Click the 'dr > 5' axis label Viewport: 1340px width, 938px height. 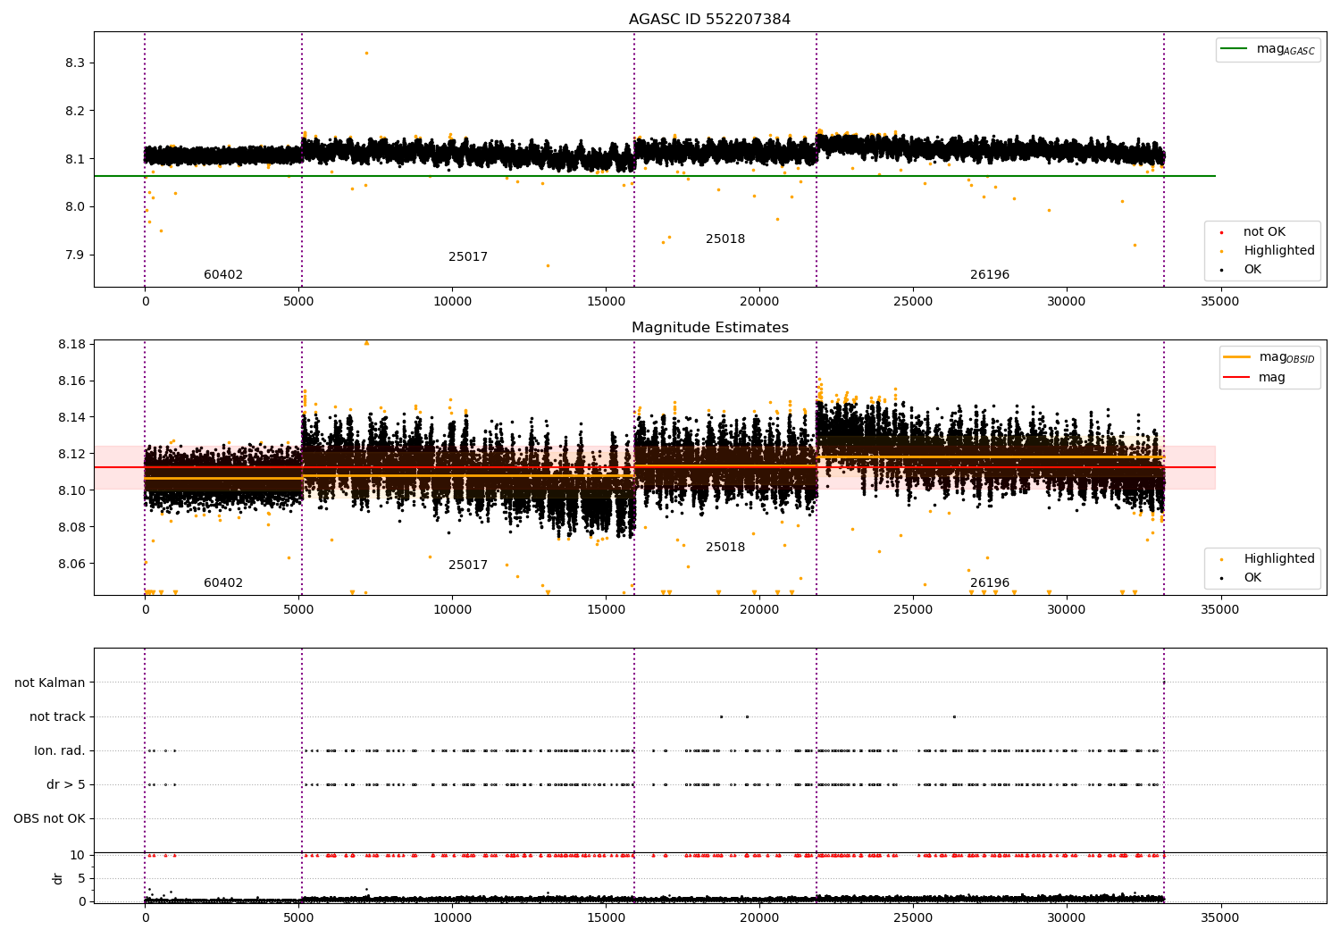tap(66, 785)
